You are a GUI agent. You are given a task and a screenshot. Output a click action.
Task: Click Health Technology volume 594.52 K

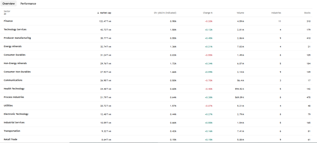pos(239,89)
